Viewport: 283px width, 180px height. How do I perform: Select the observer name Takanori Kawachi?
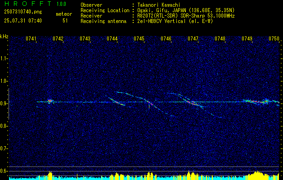(x=159, y=5)
